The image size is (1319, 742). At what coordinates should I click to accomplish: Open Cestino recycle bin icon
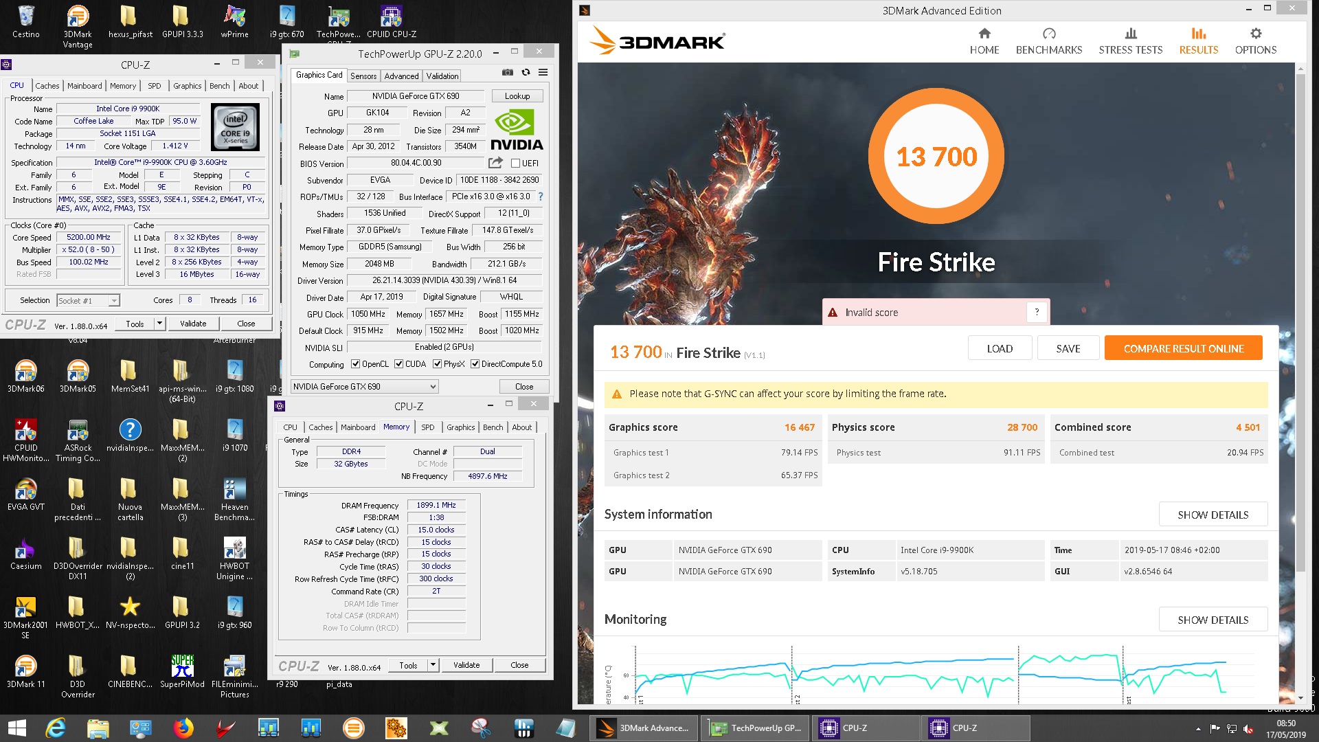(x=26, y=21)
